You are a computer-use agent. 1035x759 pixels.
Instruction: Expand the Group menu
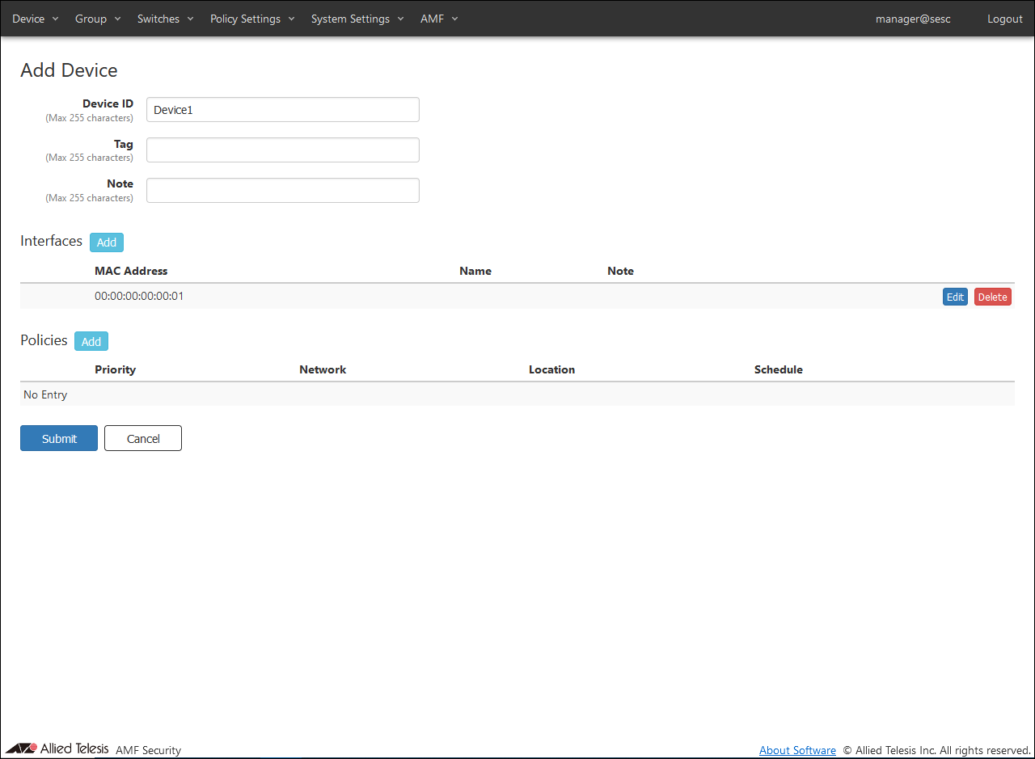97,19
